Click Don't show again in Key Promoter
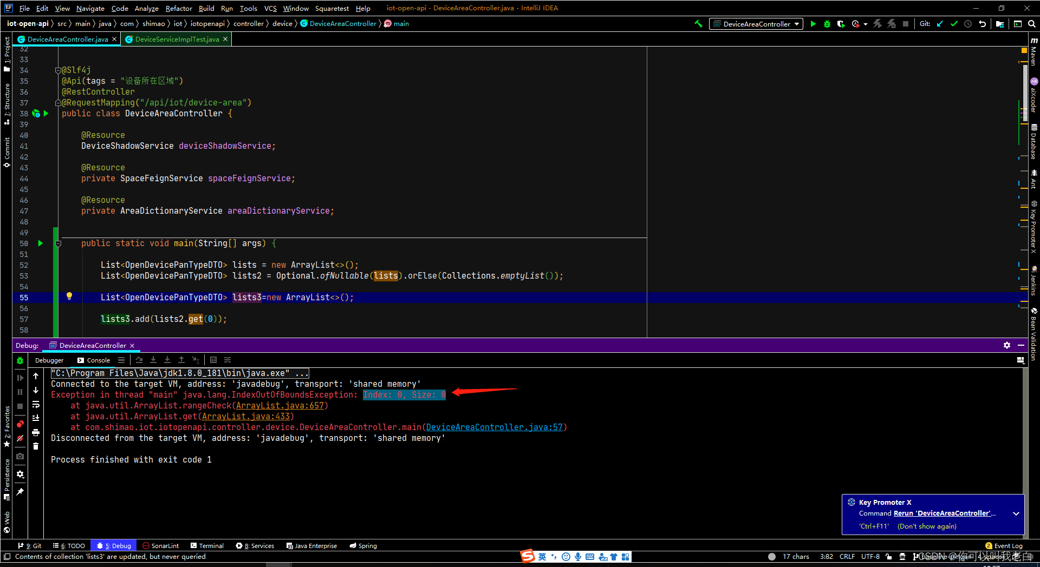 pyautogui.click(x=927, y=526)
